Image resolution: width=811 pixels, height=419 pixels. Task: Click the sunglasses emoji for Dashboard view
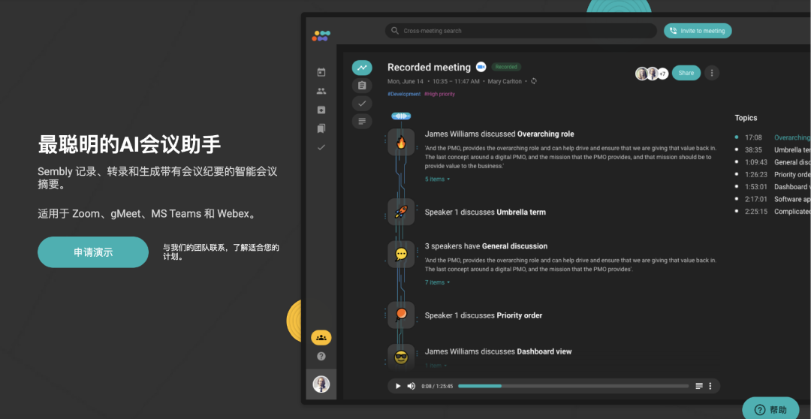pyautogui.click(x=401, y=357)
